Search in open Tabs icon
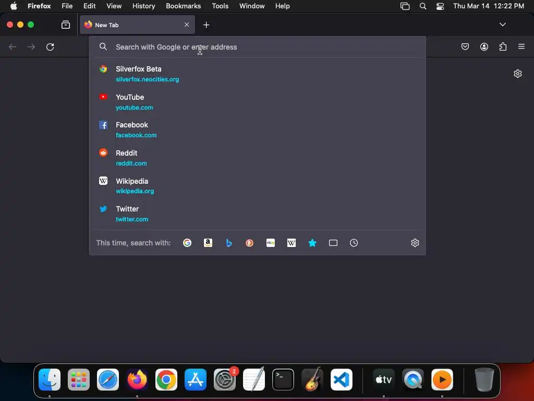Screen dimensions: 534x401 click(333, 243)
